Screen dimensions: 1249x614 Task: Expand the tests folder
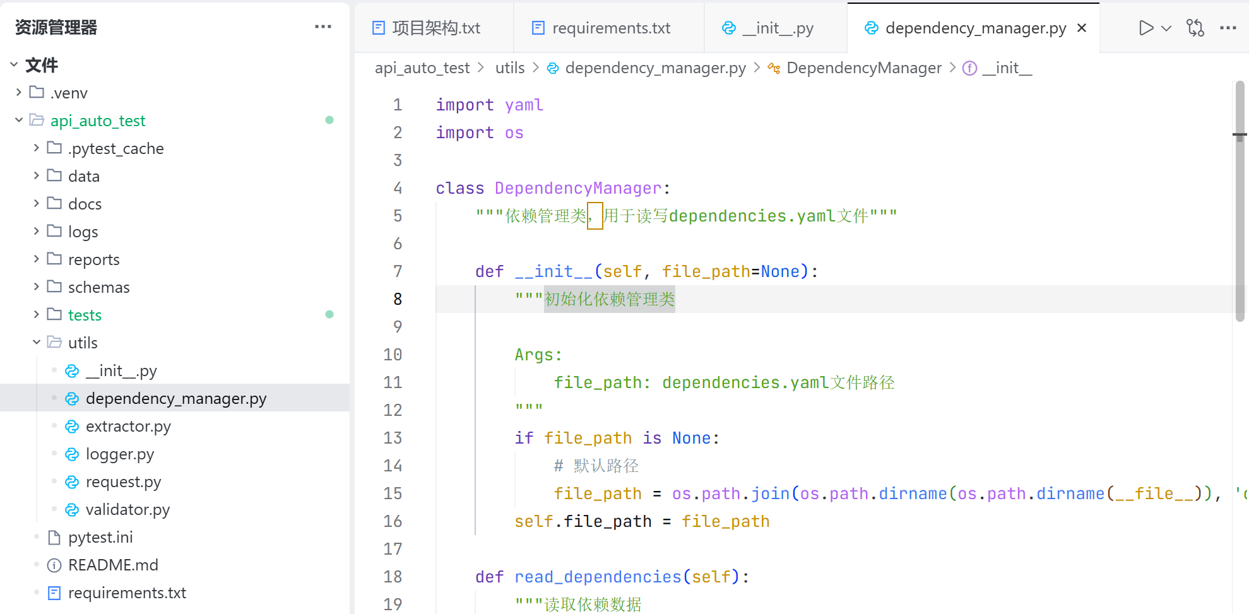[37, 314]
